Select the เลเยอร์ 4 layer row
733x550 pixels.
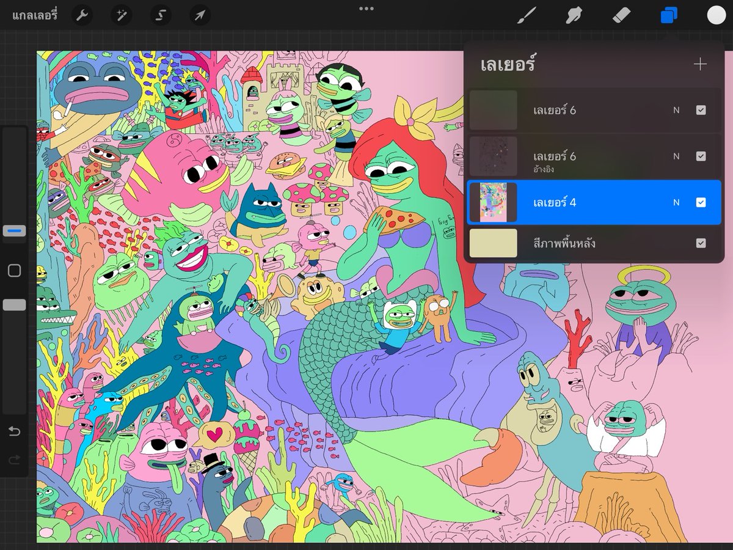click(594, 202)
